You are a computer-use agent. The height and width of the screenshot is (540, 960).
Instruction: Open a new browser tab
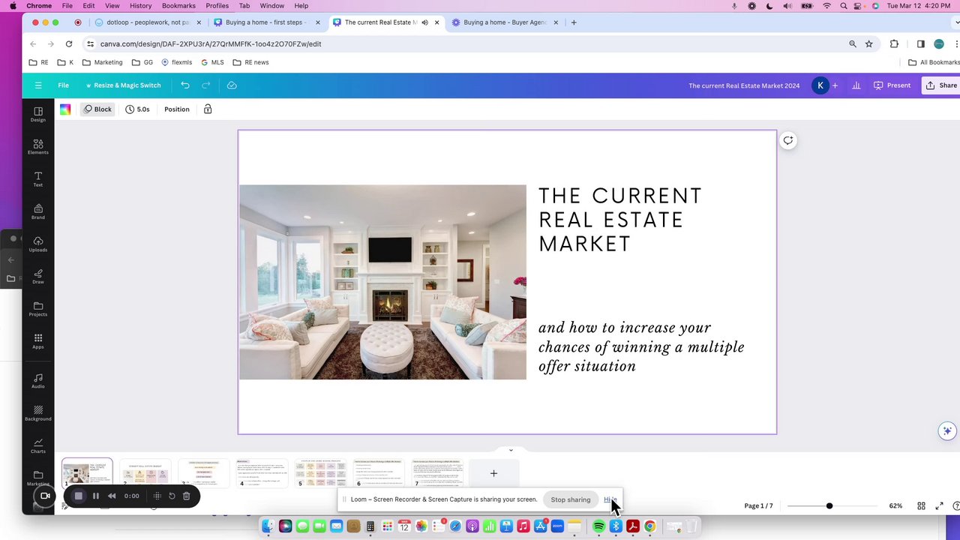(574, 22)
